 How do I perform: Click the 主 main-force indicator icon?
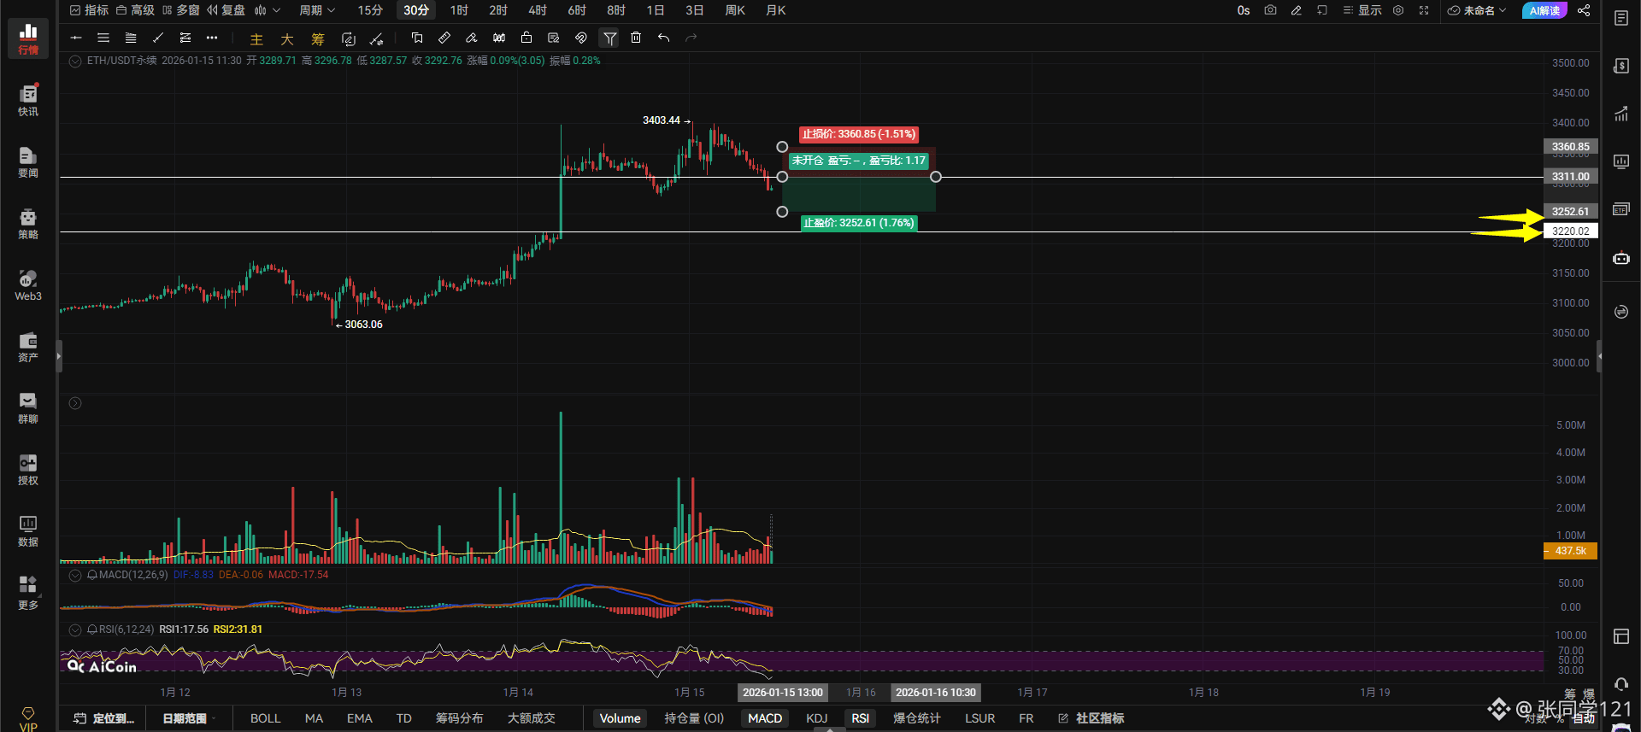click(256, 39)
